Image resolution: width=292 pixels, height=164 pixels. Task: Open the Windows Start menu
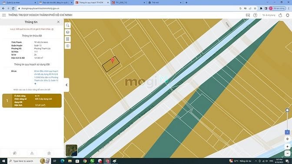point(3,161)
